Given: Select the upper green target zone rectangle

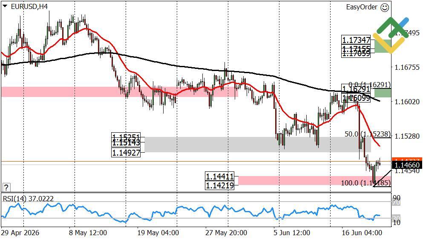Looking at the screenshot, I should (x=383, y=46).
